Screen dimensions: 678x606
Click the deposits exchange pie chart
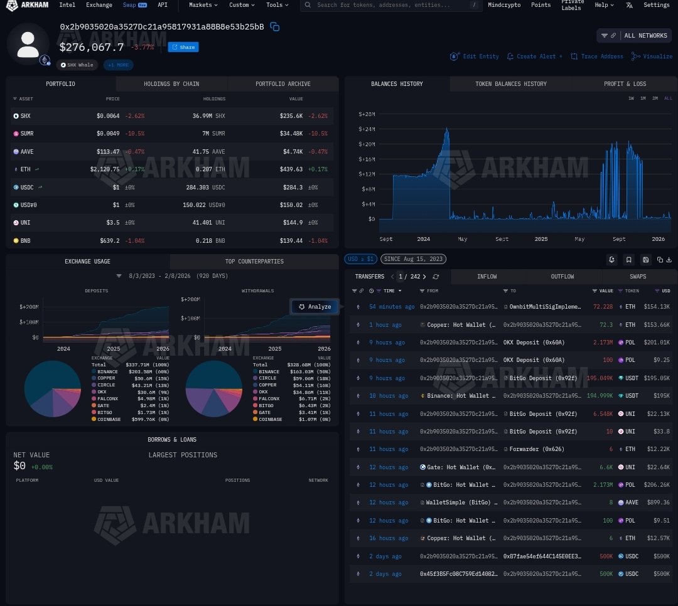[x=53, y=388]
